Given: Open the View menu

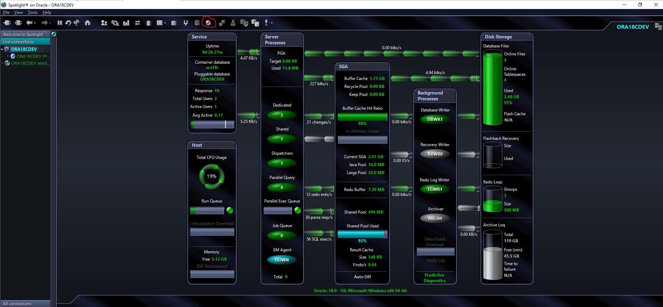Looking at the screenshot, I should pyautogui.click(x=18, y=12).
